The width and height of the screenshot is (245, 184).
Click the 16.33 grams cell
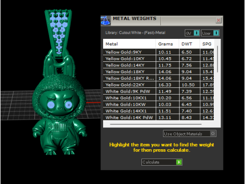pyautogui.click(x=167, y=85)
